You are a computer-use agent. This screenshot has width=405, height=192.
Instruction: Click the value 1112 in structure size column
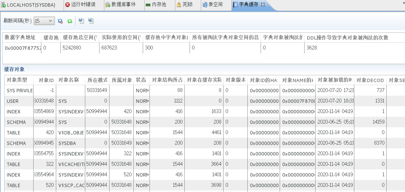coord(178,101)
